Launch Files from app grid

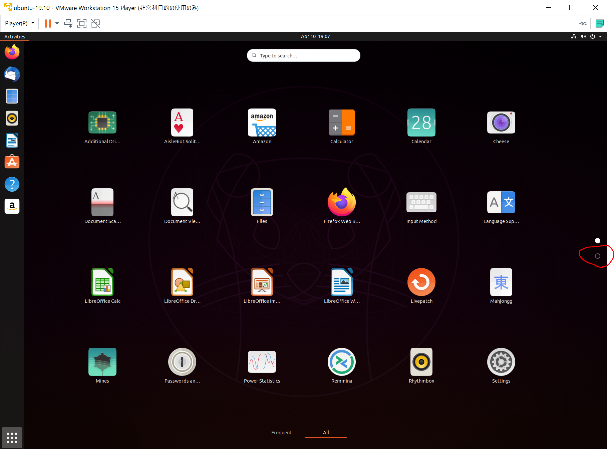pos(262,206)
